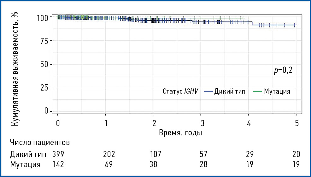Select the Время, годы axis title
This screenshot has height=177, width=311.
(180, 133)
